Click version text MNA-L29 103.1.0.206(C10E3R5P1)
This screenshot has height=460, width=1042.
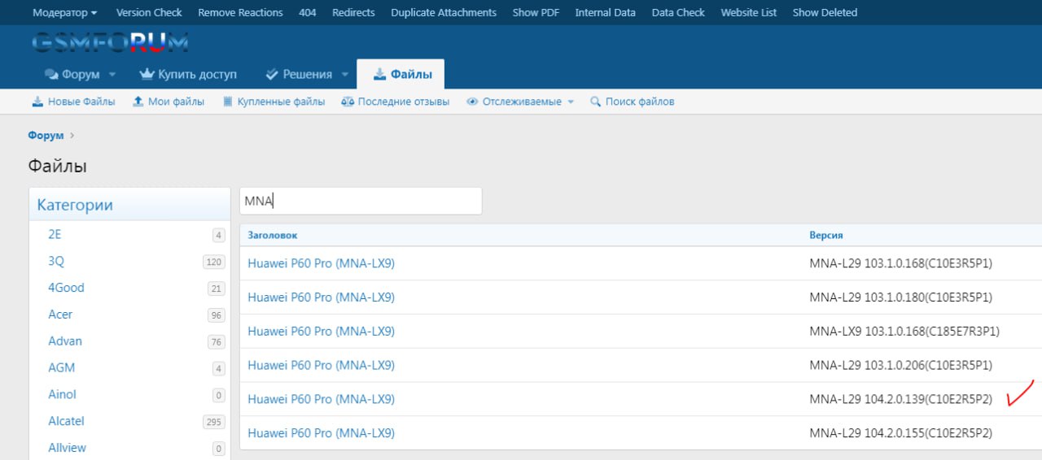pyautogui.click(x=900, y=365)
